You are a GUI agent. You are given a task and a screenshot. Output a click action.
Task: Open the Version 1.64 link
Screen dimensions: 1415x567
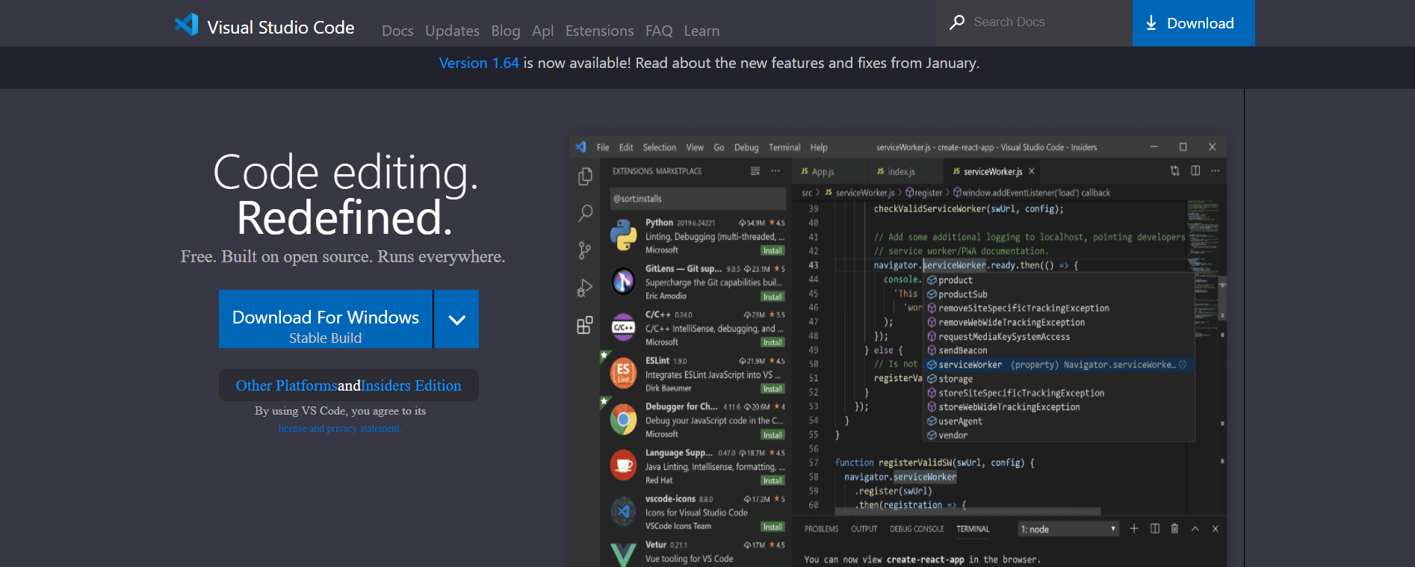click(478, 63)
